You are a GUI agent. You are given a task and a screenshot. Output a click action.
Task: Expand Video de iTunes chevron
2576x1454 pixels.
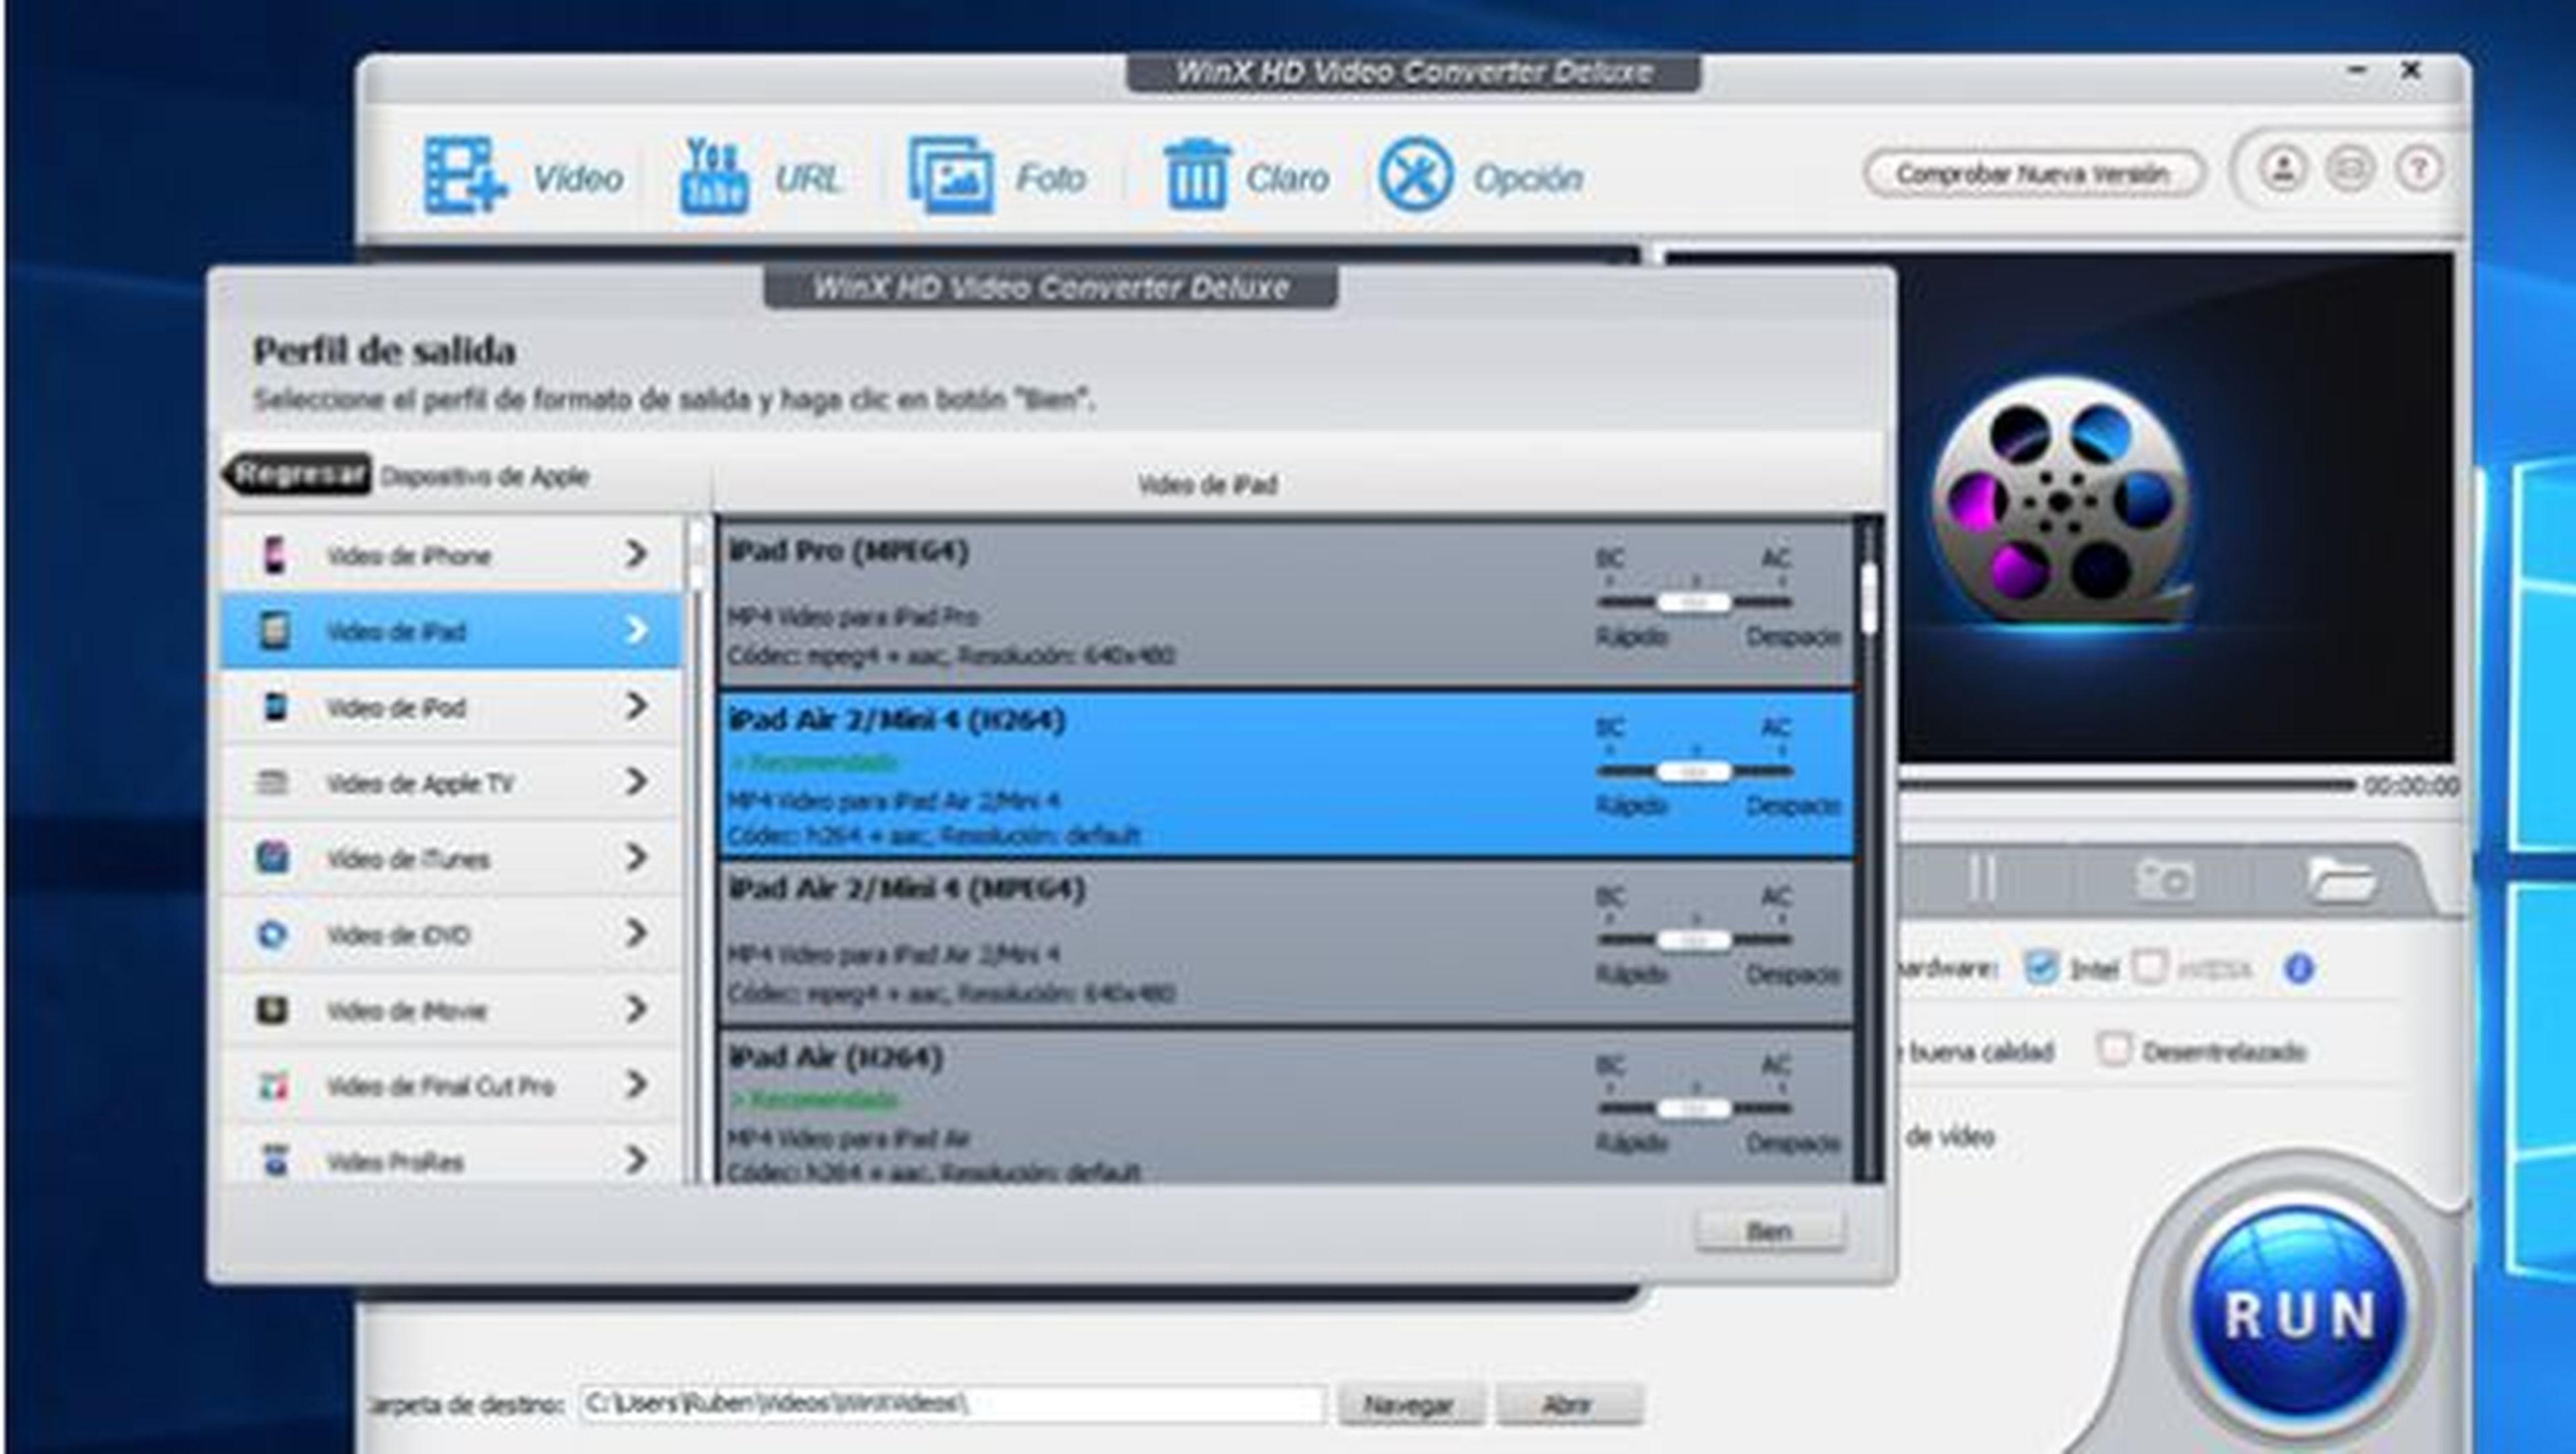(636, 857)
